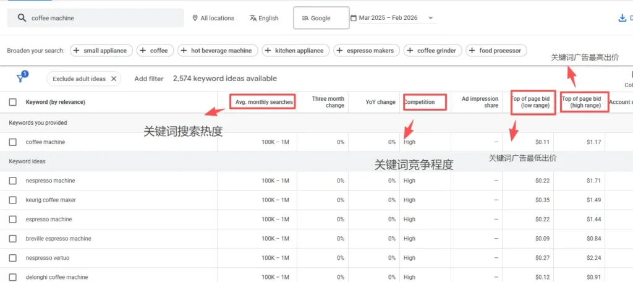Viewport: 633px width, 282px height.
Task: Sort by Competition column header
Action: 420,102
